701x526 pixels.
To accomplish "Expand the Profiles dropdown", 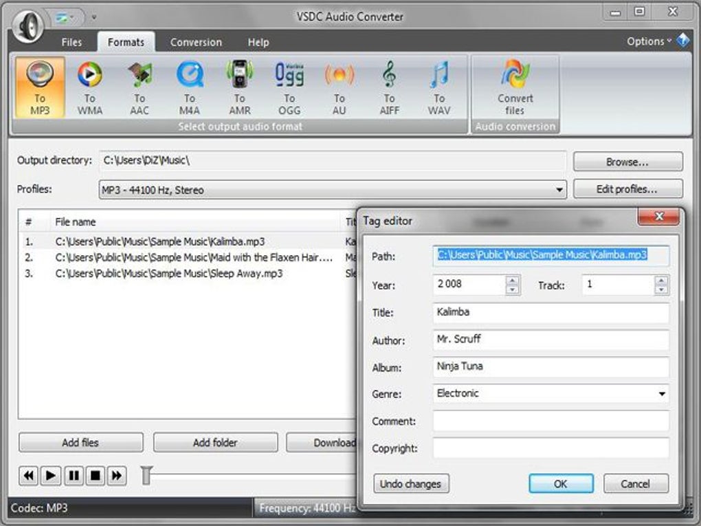I will [559, 190].
